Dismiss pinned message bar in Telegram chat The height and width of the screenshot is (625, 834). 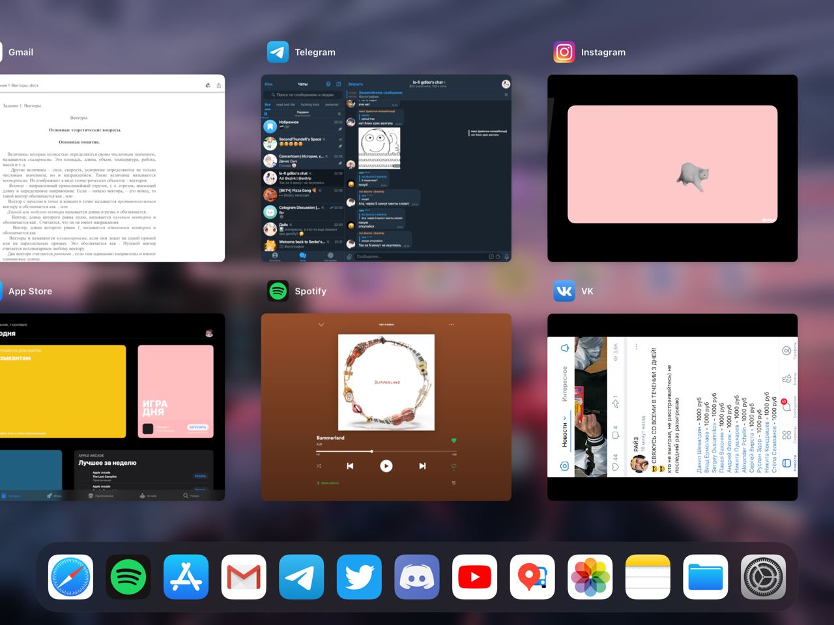point(506,94)
